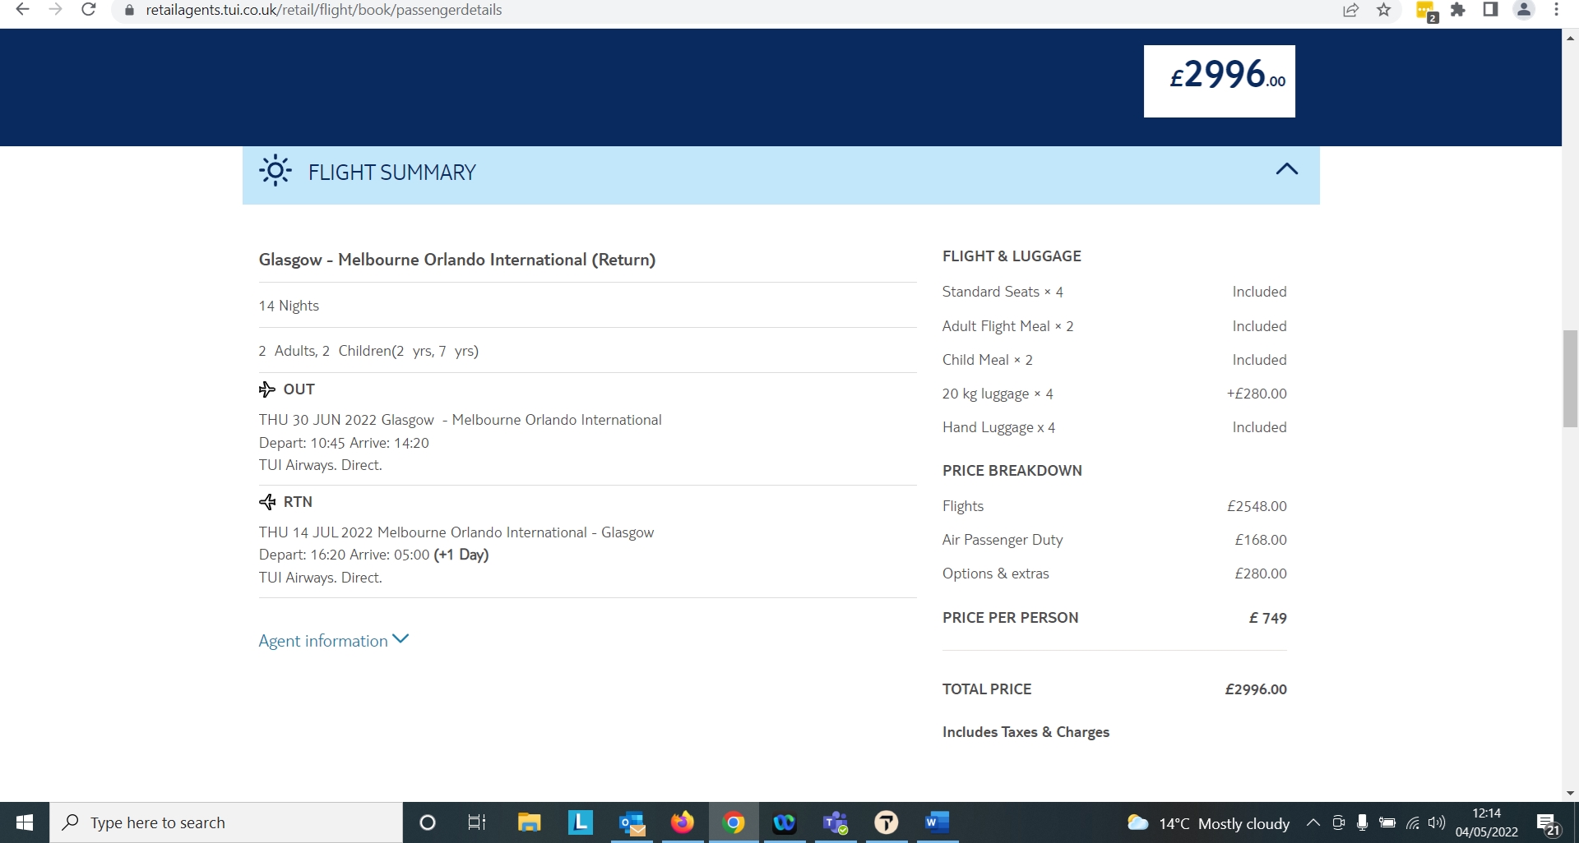This screenshot has height=843, width=1579.
Task: Click the scrollbar up arrow
Action: (1570, 37)
